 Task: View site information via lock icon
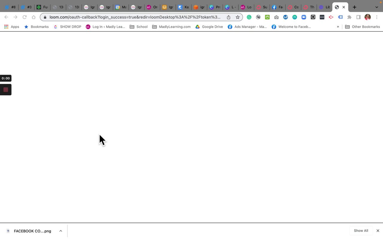[x=45, y=17]
